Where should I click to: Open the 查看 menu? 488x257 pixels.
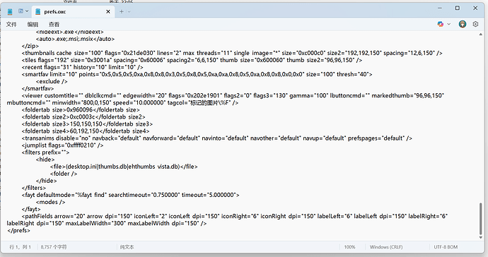pyautogui.click(x=54, y=24)
